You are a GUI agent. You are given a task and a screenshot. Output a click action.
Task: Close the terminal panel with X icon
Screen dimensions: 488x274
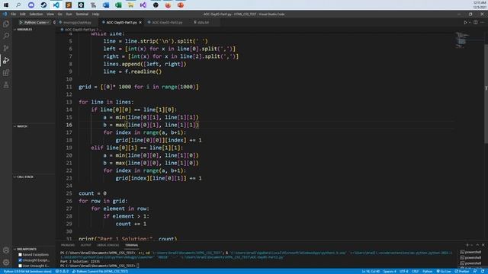(x=483, y=245)
